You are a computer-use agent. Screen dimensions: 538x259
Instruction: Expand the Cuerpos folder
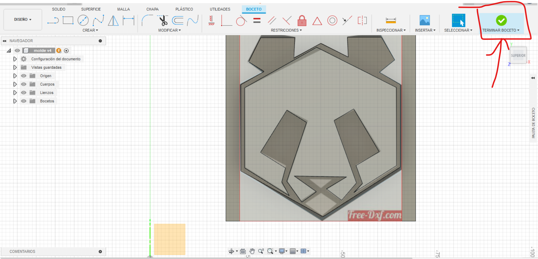[x=15, y=84]
